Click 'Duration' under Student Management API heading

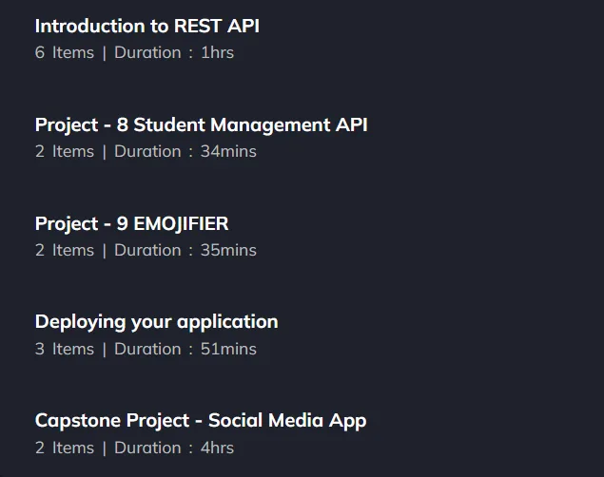pyautogui.click(x=147, y=152)
